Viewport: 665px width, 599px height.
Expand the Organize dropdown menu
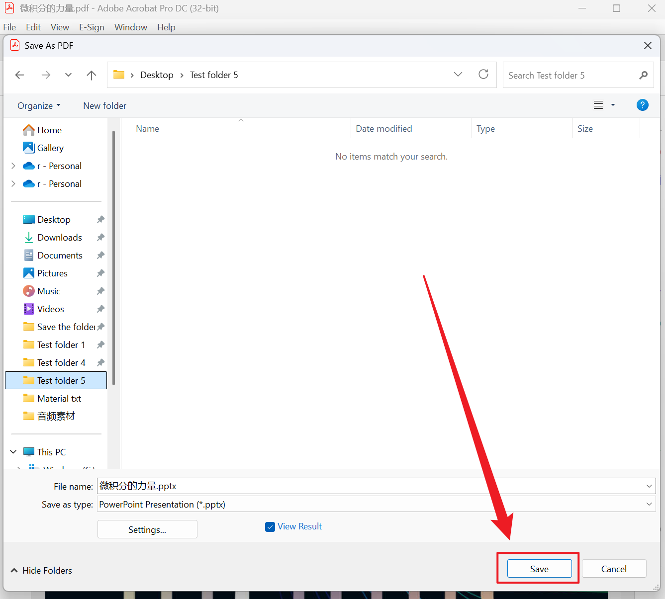(x=39, y=106)
